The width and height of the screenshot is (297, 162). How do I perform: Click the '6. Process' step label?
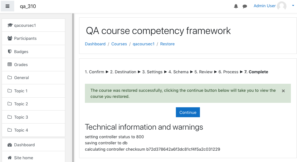[x=228, y=72]
